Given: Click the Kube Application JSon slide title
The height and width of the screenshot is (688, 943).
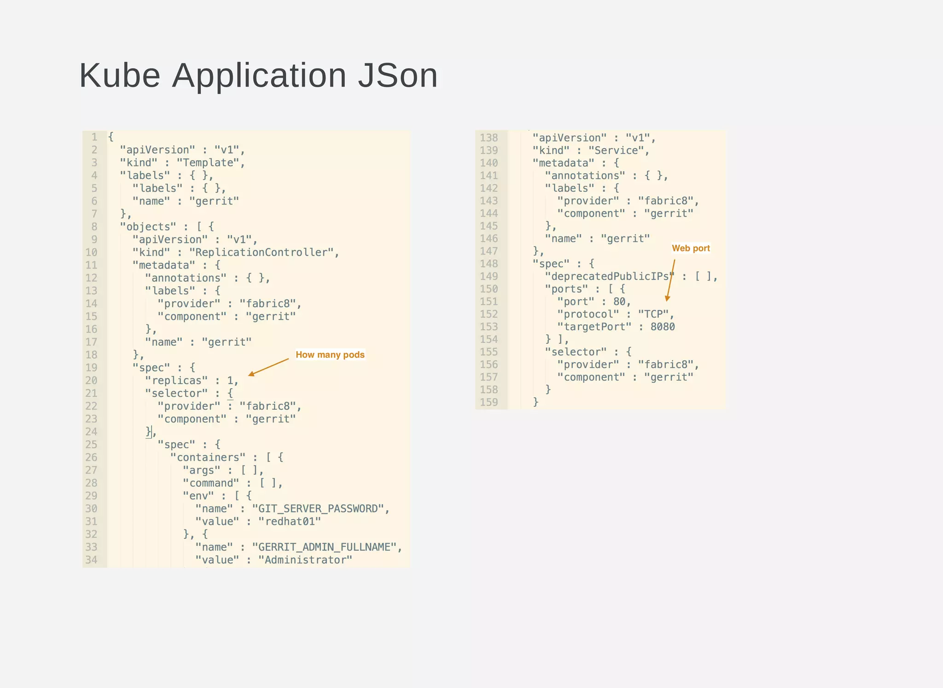Looking at the screenshot, I should 258,76.
